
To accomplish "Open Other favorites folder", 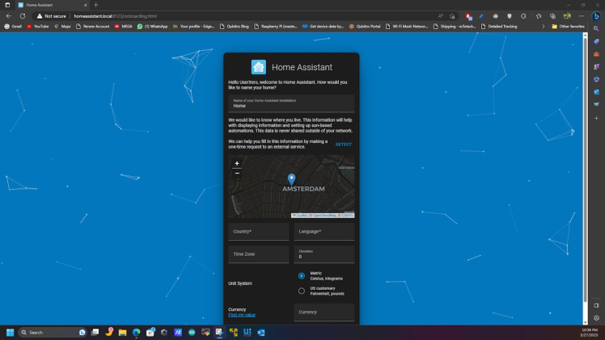I will point(568,27).
